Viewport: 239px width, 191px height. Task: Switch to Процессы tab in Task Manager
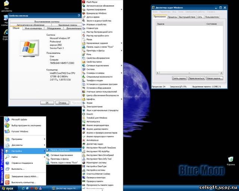173,17
